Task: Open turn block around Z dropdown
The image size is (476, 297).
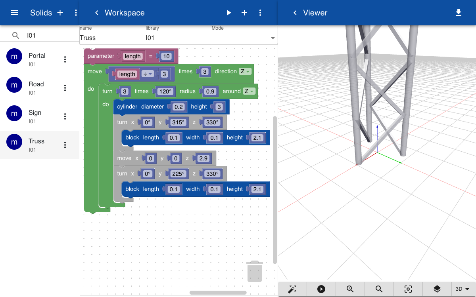Action: [249, 91]
